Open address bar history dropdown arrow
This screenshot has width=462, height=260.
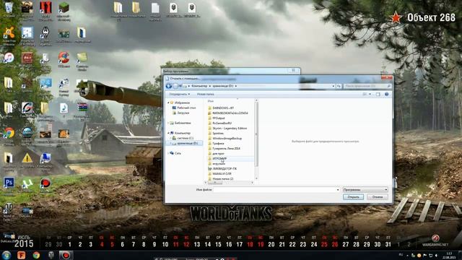[334, 86]
